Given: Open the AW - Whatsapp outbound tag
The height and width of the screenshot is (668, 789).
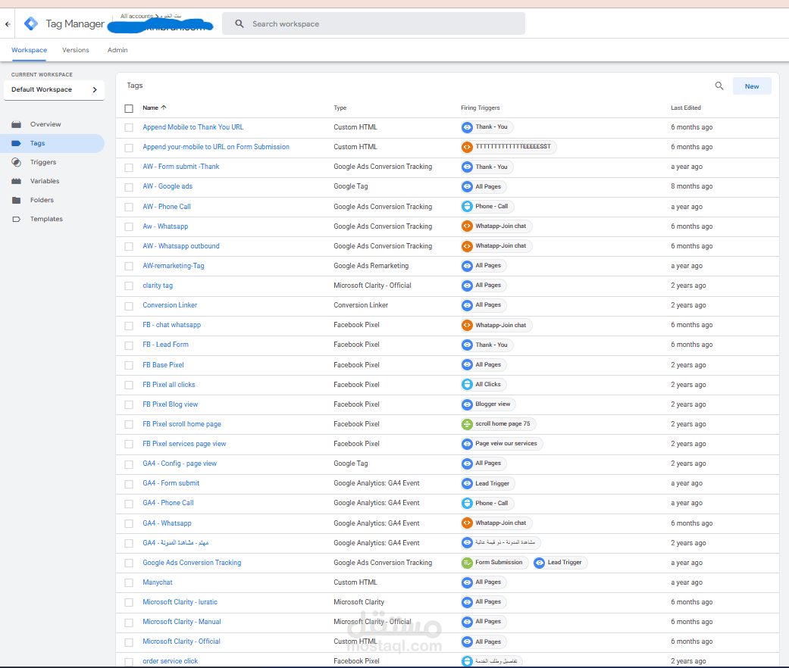Looking at the screenshot, I should tap(180, 246).
